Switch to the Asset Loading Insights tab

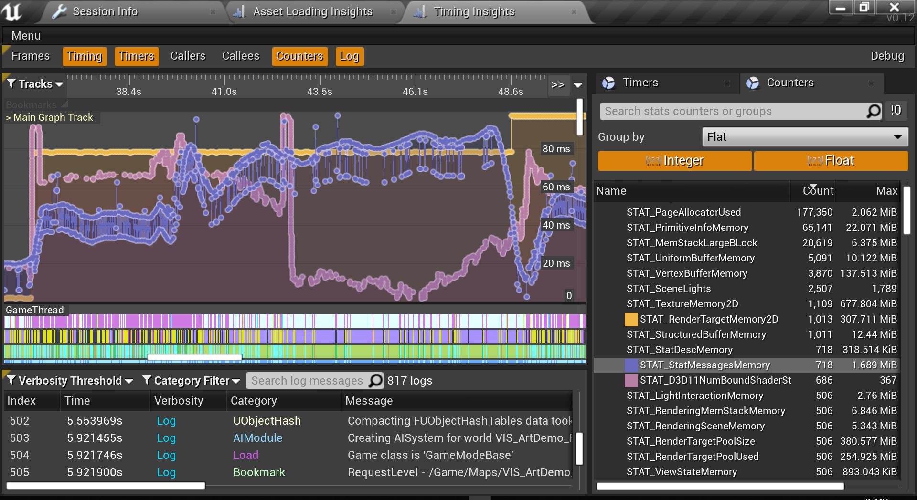(x=313, y=12)
